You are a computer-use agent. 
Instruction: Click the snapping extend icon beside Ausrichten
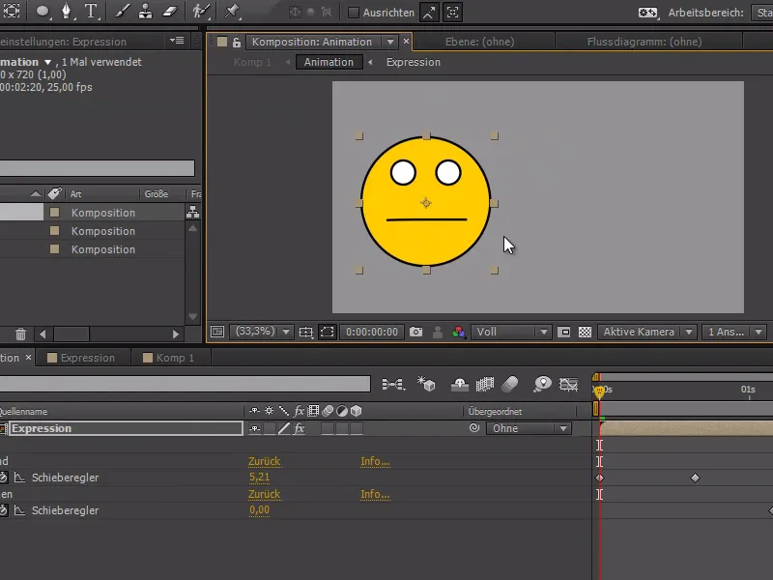coord(429,13)
